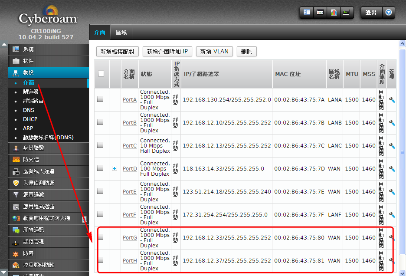
Task: Select 閘道器 in sidebar submenu
Action: click(30, 92)
